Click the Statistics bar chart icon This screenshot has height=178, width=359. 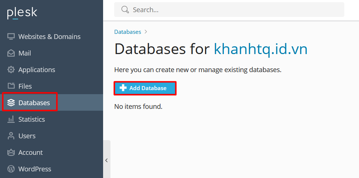click(x=11, y=120)
